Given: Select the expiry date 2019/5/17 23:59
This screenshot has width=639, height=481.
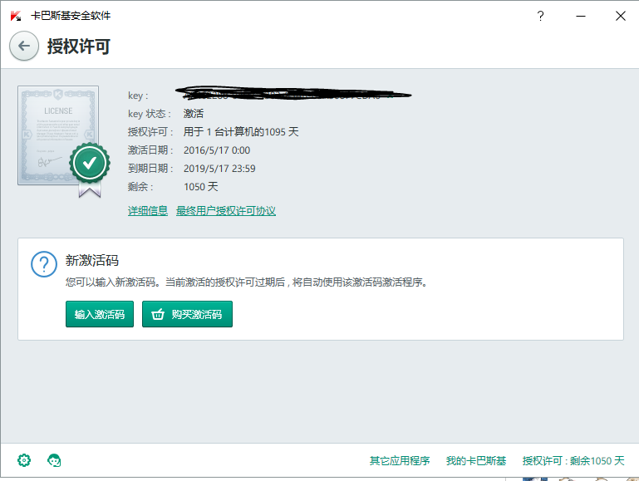Looking at the screenshot, I should [219, 169].
